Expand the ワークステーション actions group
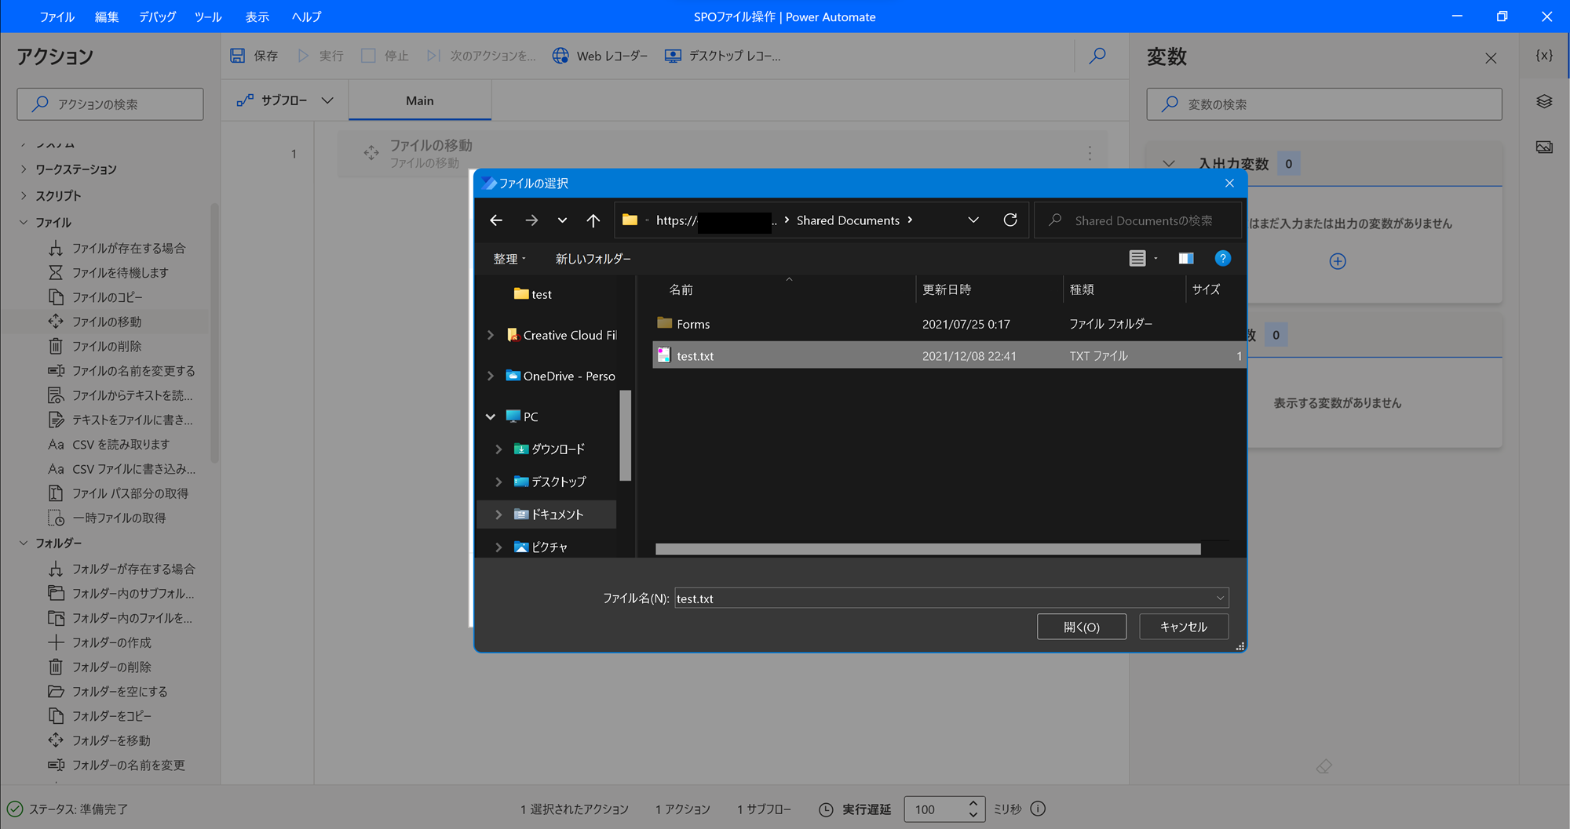The height and width of the screenshot is (829, 1570). tap(24, 169)
